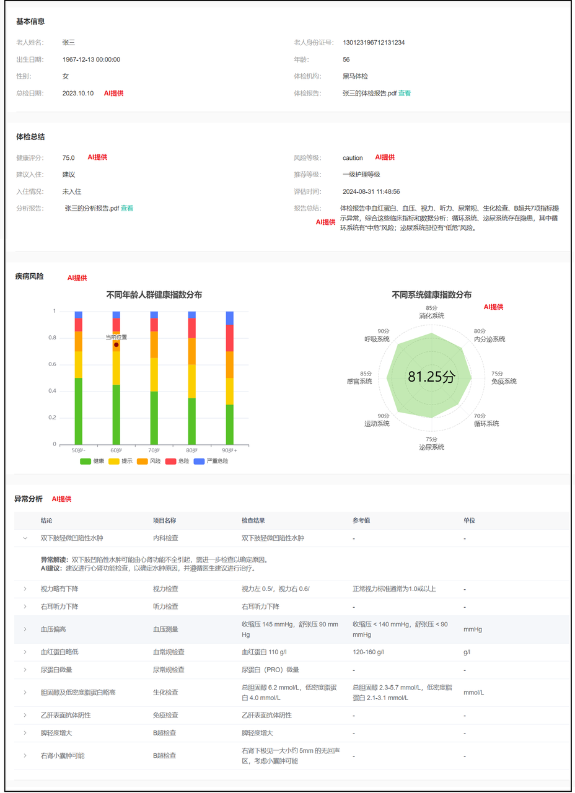
Task: Toggle the red 危险 legend item
Action: tap(177, 461)
